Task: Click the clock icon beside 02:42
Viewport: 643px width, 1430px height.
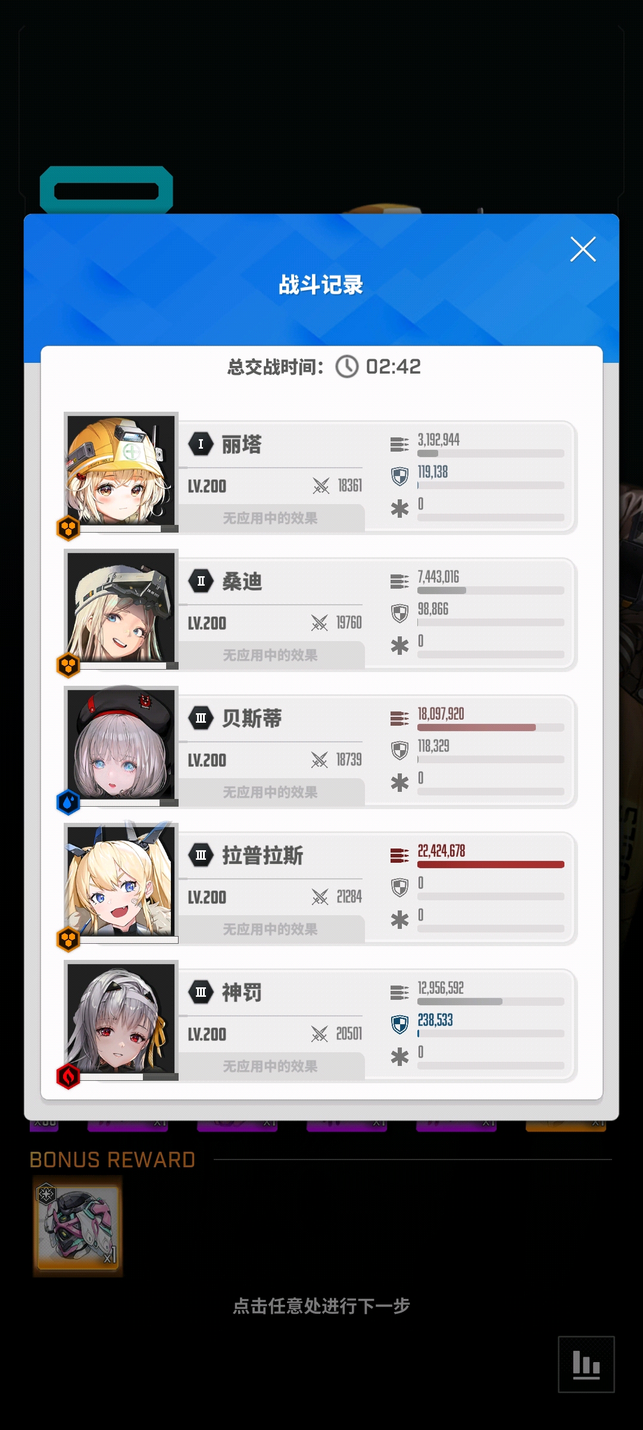Action: 347,366
